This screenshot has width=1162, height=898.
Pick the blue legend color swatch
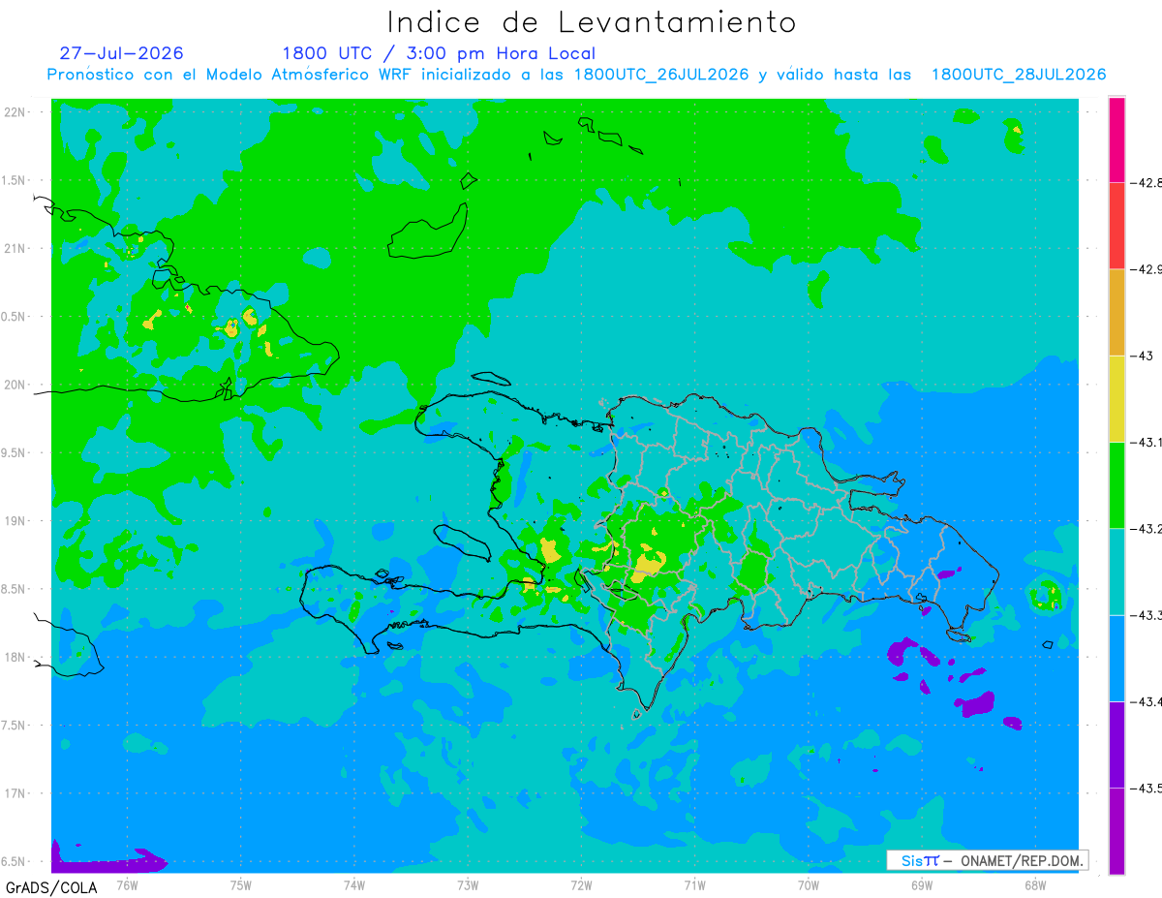[1116, 658]
